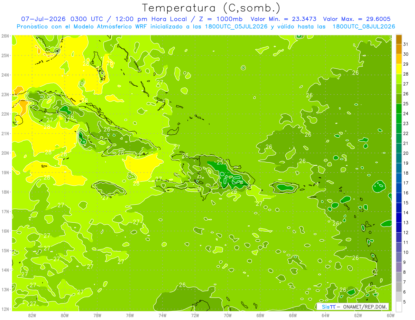Image resolution: width=415 pixels, height=320 pixels.
Task: Click the "26N" latitude label
Action: pyautogui.click(x=5, y=36)
